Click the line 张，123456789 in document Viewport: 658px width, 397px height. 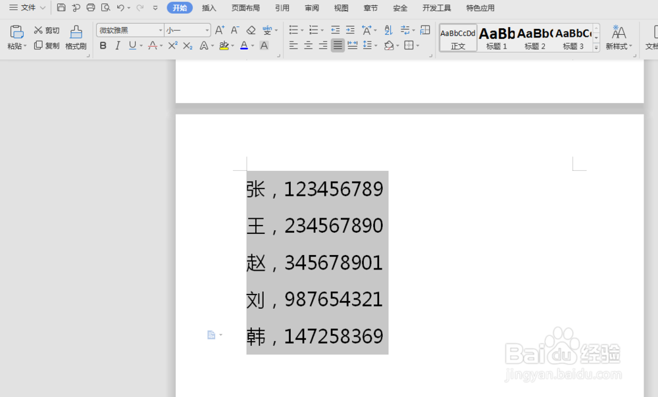[x=315, y=189]
